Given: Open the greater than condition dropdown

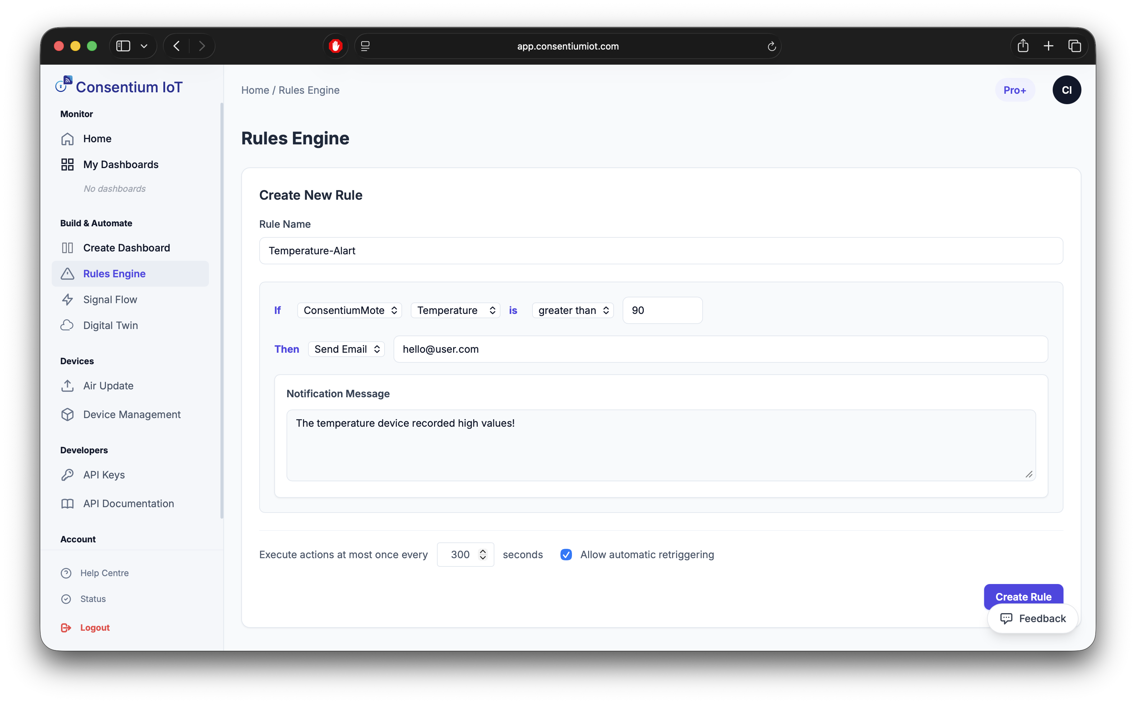Looking at the screenshot, I should pos(573,310).
